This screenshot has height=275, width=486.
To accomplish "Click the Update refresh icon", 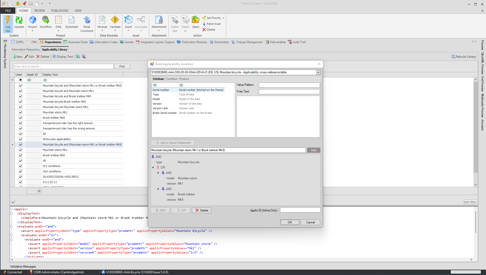I will (x=19, y=20).
